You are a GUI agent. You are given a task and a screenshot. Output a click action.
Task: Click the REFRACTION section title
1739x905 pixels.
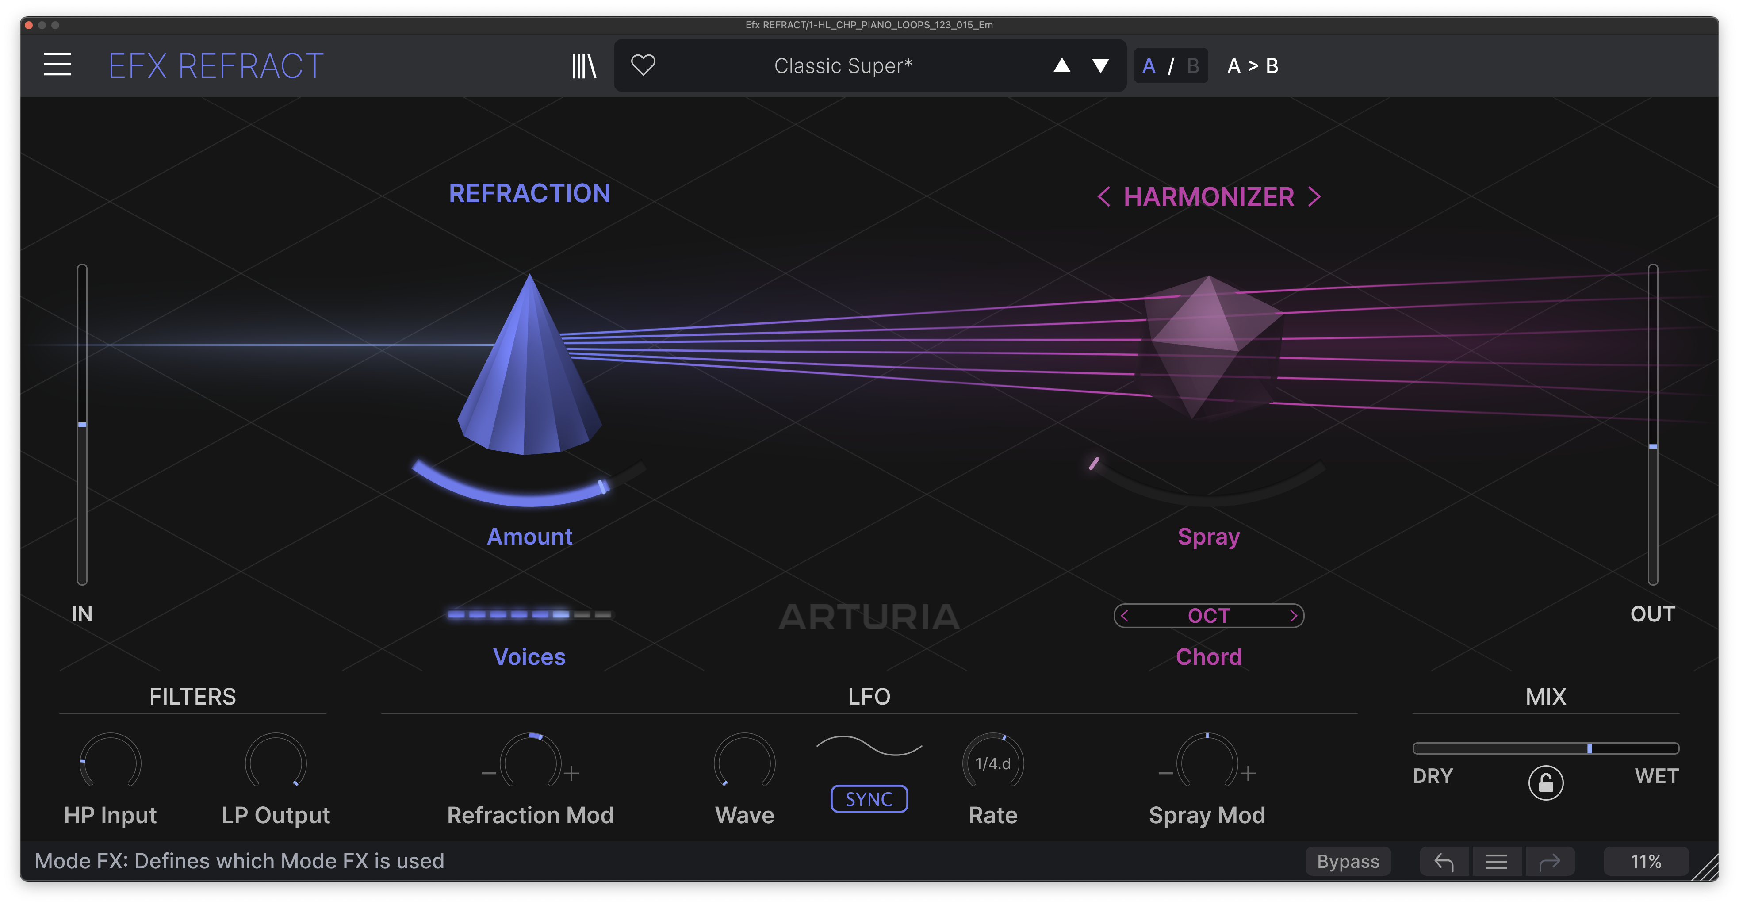coord(529,193)
